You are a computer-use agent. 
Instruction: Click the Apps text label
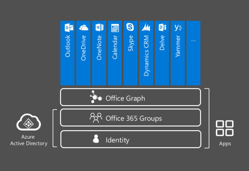(x=225, y=144)
